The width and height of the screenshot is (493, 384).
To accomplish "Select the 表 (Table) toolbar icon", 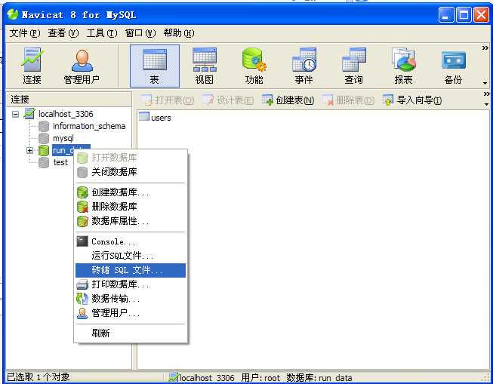I will [x=155, y=66].
